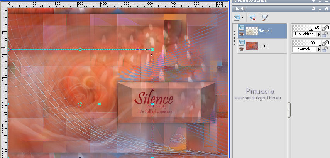
Task: Collapse the layers pane splitter arrow
Action: click(x=289, y=110)
